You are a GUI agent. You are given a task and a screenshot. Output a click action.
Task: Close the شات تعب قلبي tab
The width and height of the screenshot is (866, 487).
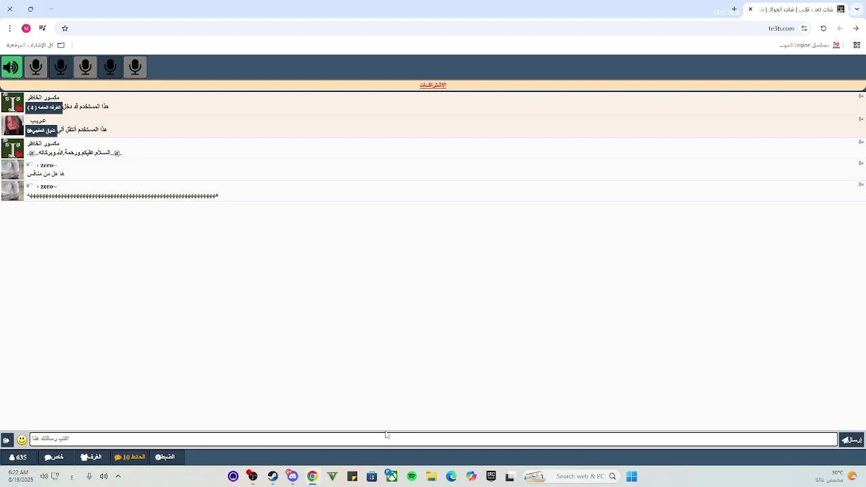(750, 9)
